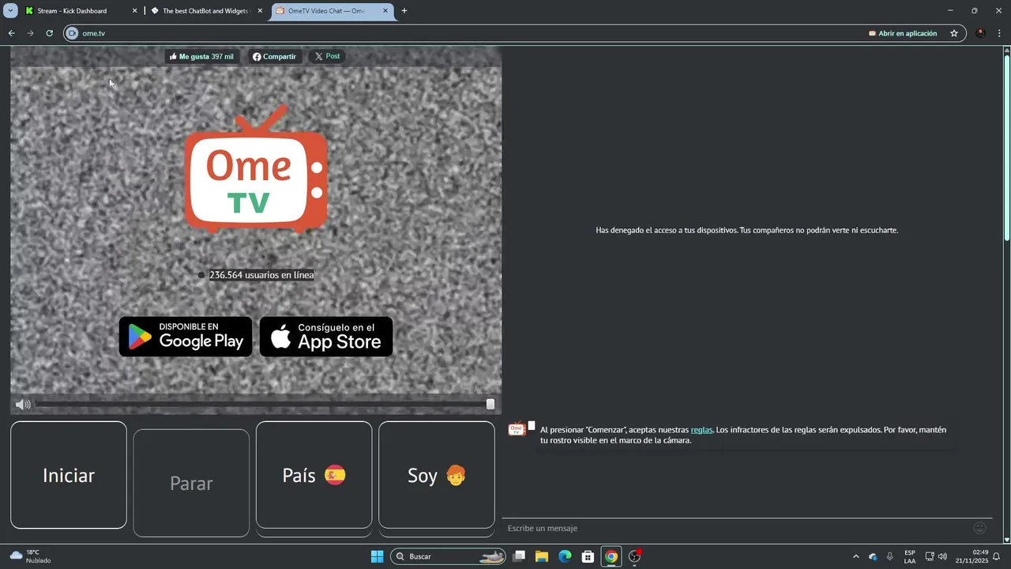Mute the OmeTV volume speaker icon

tap(23, 405)
